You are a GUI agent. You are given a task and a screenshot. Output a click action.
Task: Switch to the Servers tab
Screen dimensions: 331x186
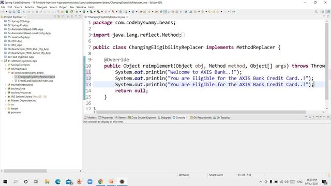[x=121, y=118]
